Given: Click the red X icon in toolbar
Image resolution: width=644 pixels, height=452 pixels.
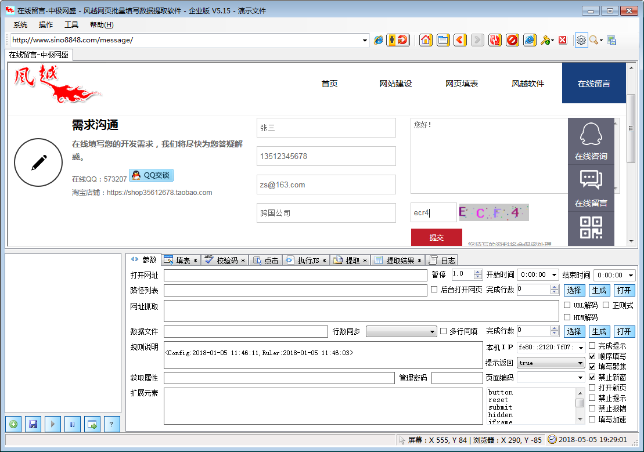Looking at the screenshot, I should tap(563, 40).
